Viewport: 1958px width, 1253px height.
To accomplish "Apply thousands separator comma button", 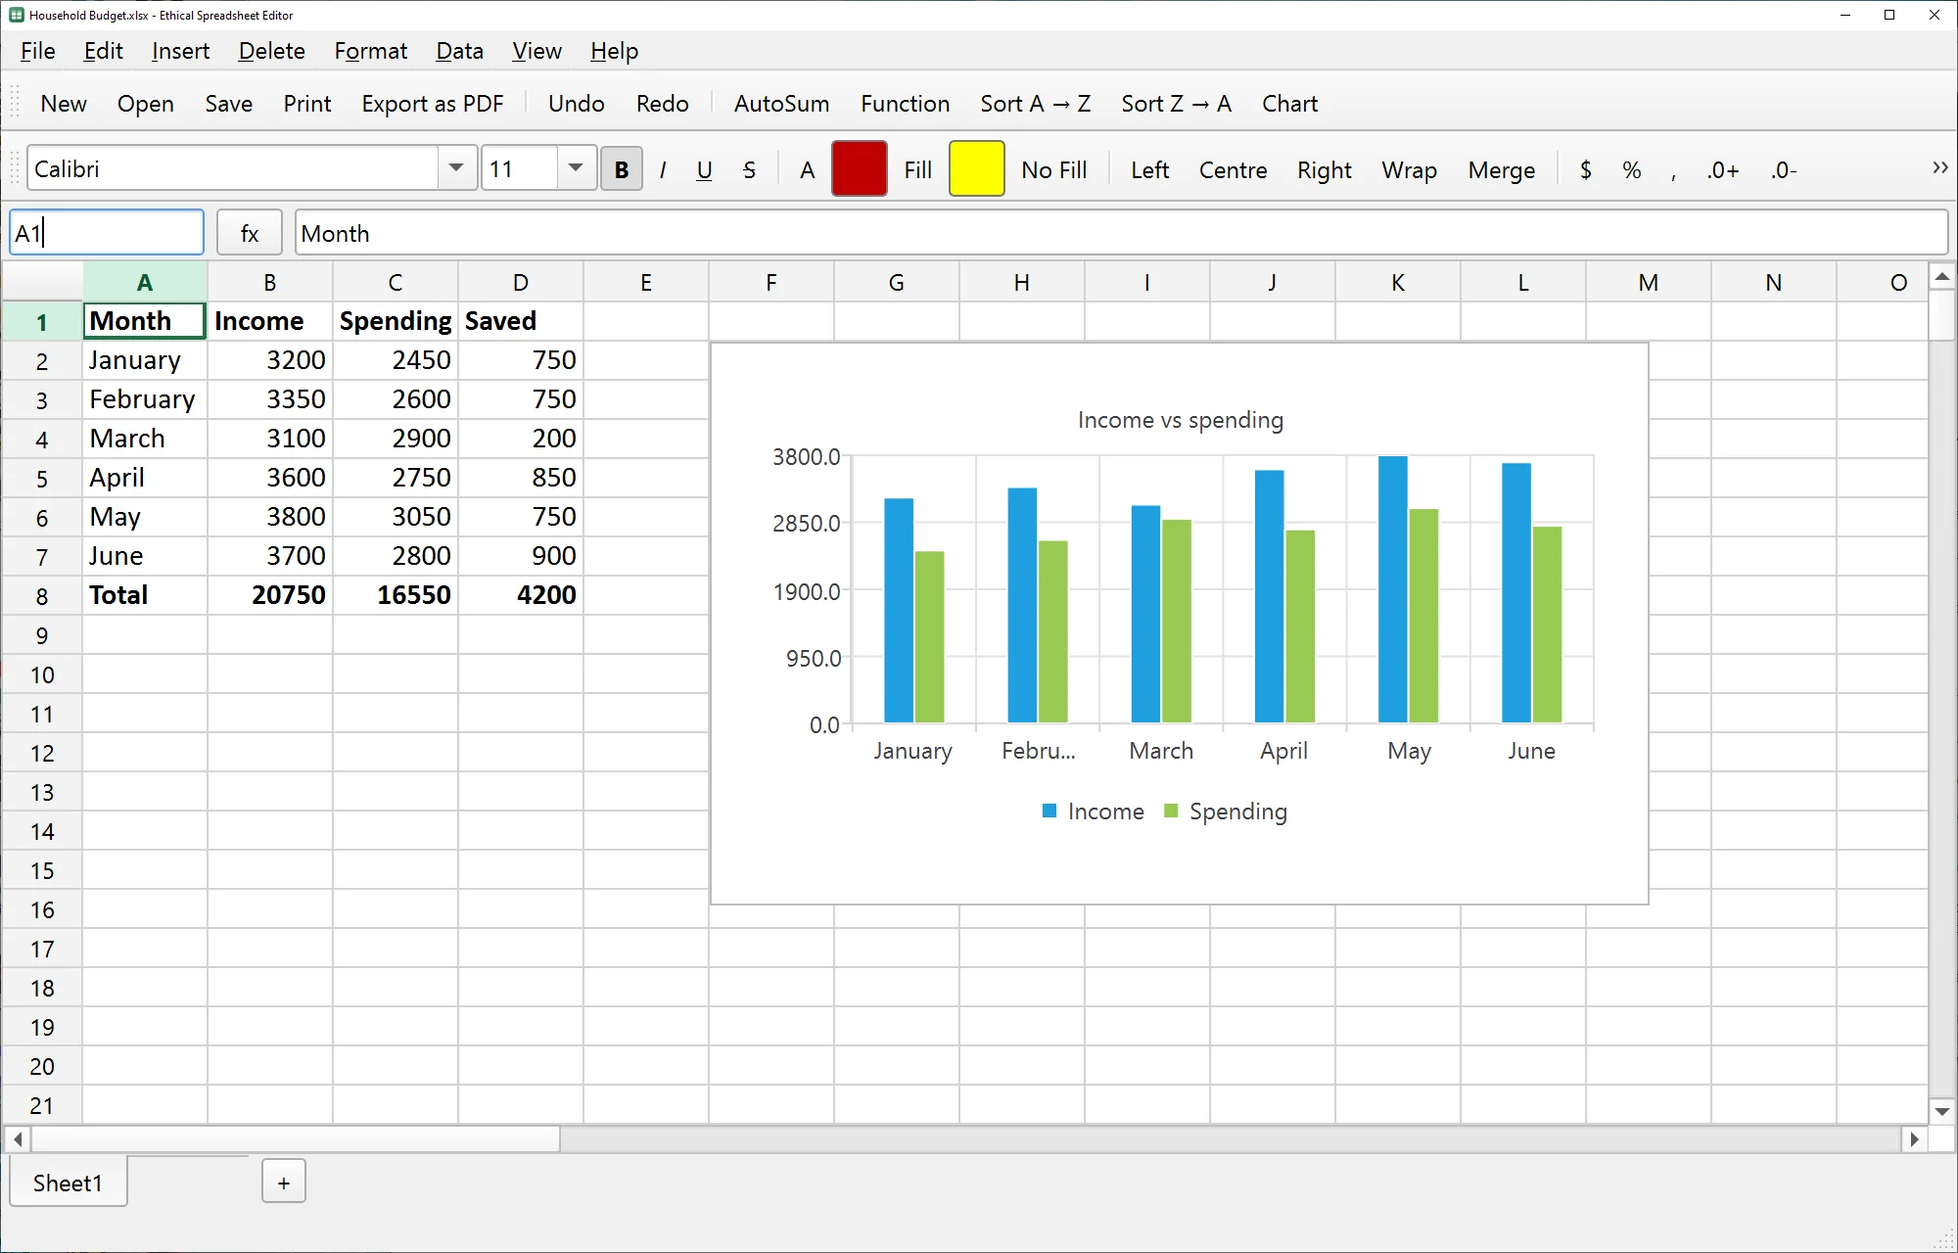I will pyautogui.click(x=1673, y=169).
